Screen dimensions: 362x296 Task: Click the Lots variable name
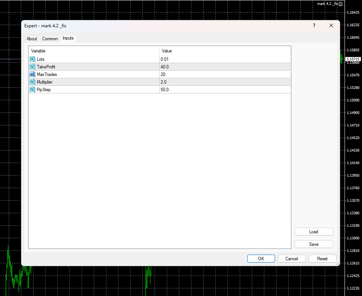click(40, 59)
